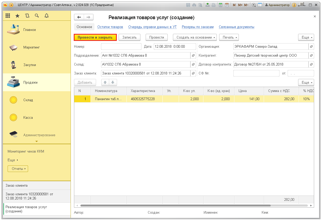Click the horizontal scrollbar under the table
The image size is (322, 221).
coord(175,206)
